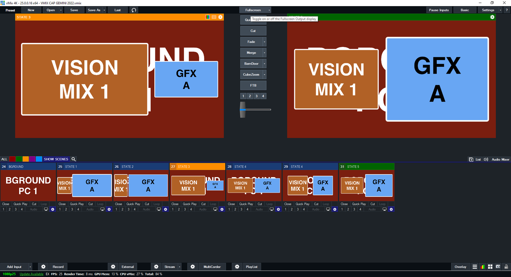Open the Record settings gear
Image resolution: width=511 pixels, height=277 pixels.
43,267
